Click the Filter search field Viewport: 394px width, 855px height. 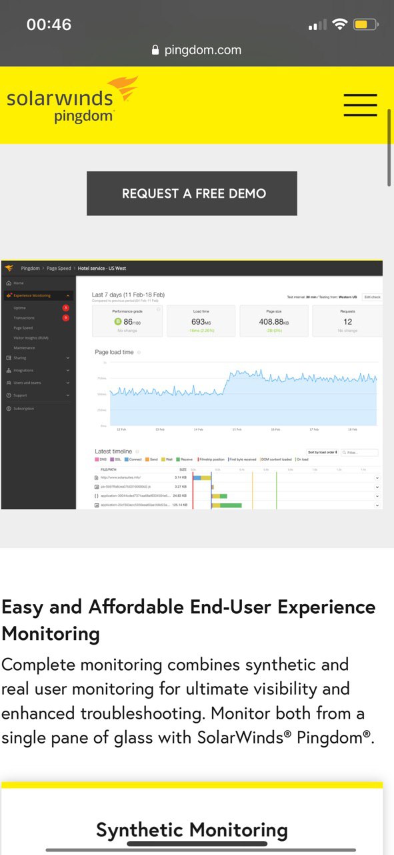coord(360,452)
